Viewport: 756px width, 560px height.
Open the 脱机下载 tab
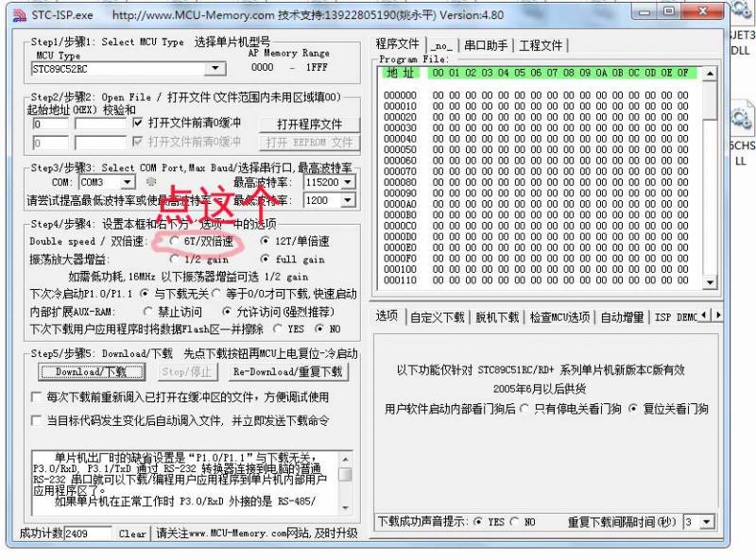pyautogui.click(x=497, y=317)
